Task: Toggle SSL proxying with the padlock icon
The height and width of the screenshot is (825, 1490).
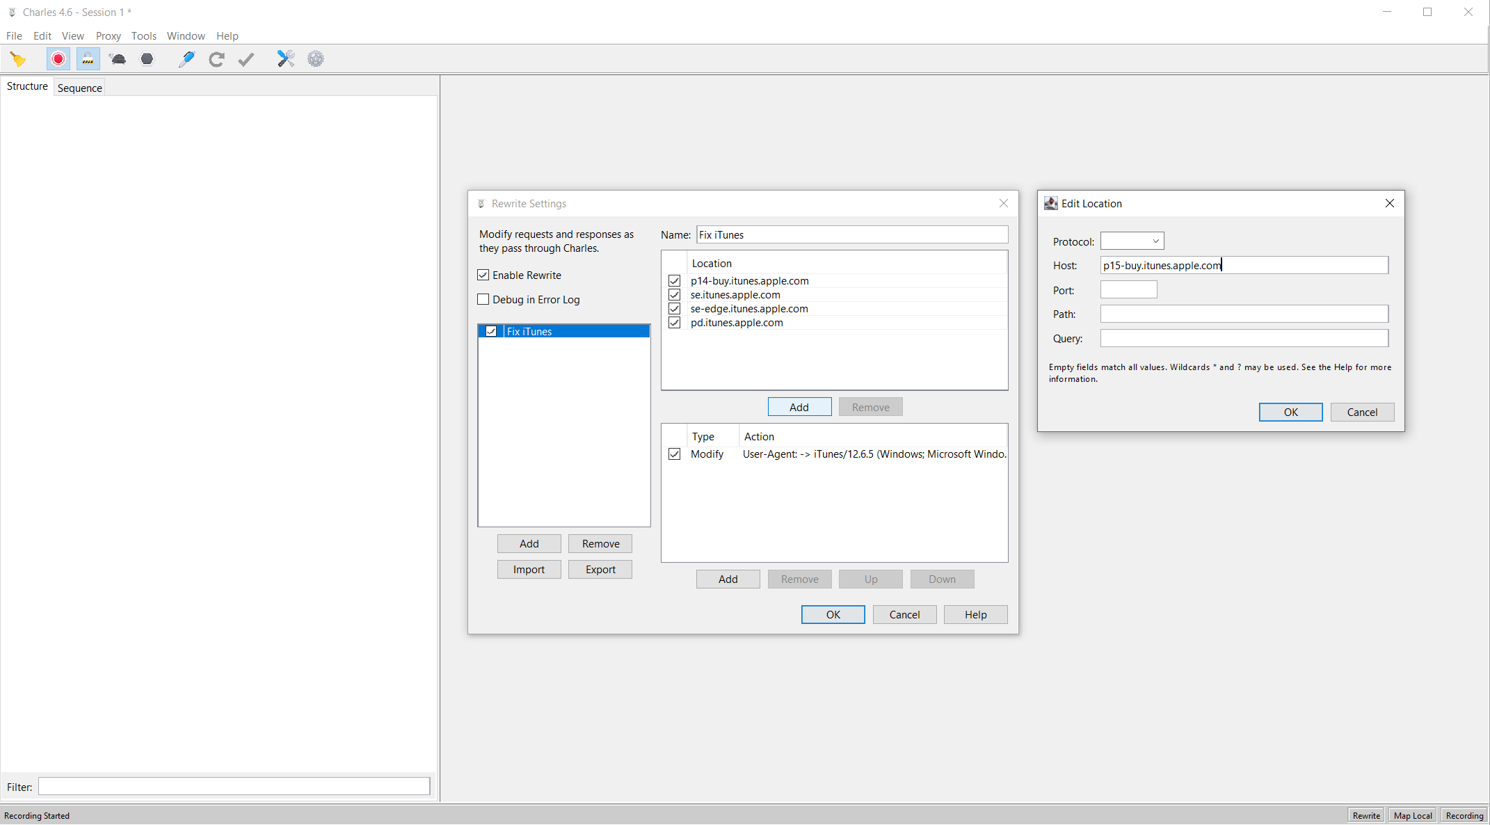Action: click(88, 59)
